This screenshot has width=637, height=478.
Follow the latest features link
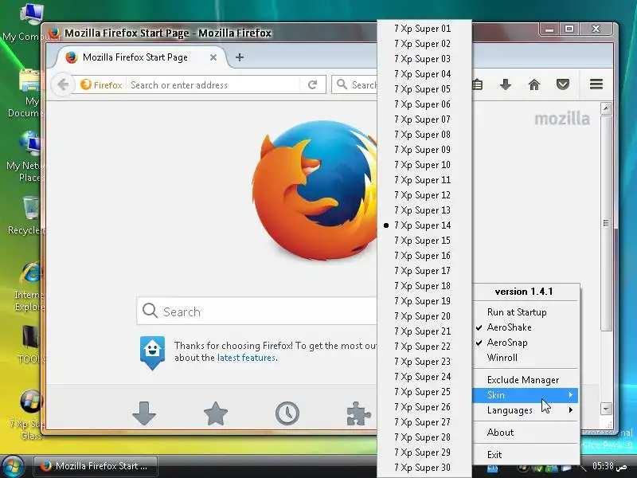[247, 358]
